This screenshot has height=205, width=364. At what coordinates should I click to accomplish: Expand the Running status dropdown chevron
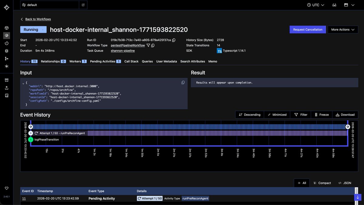pyautogui.click(x=43, y=30)
